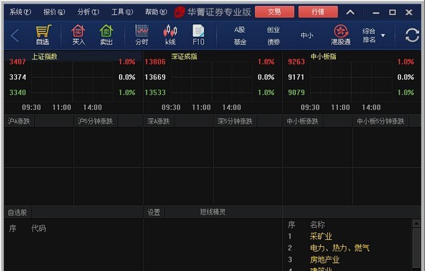Click the red 交易 button
This screenshot has height=271, width=425.
(275, 12)
